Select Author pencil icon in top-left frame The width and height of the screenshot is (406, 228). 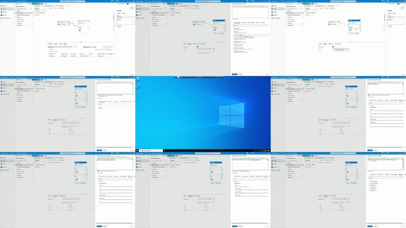click(2, 9)
